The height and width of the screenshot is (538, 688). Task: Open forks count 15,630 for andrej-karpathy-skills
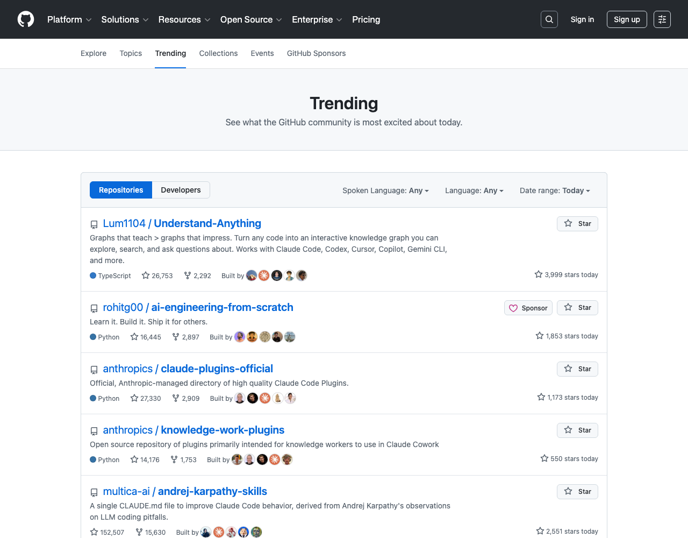tap(150, 532)
